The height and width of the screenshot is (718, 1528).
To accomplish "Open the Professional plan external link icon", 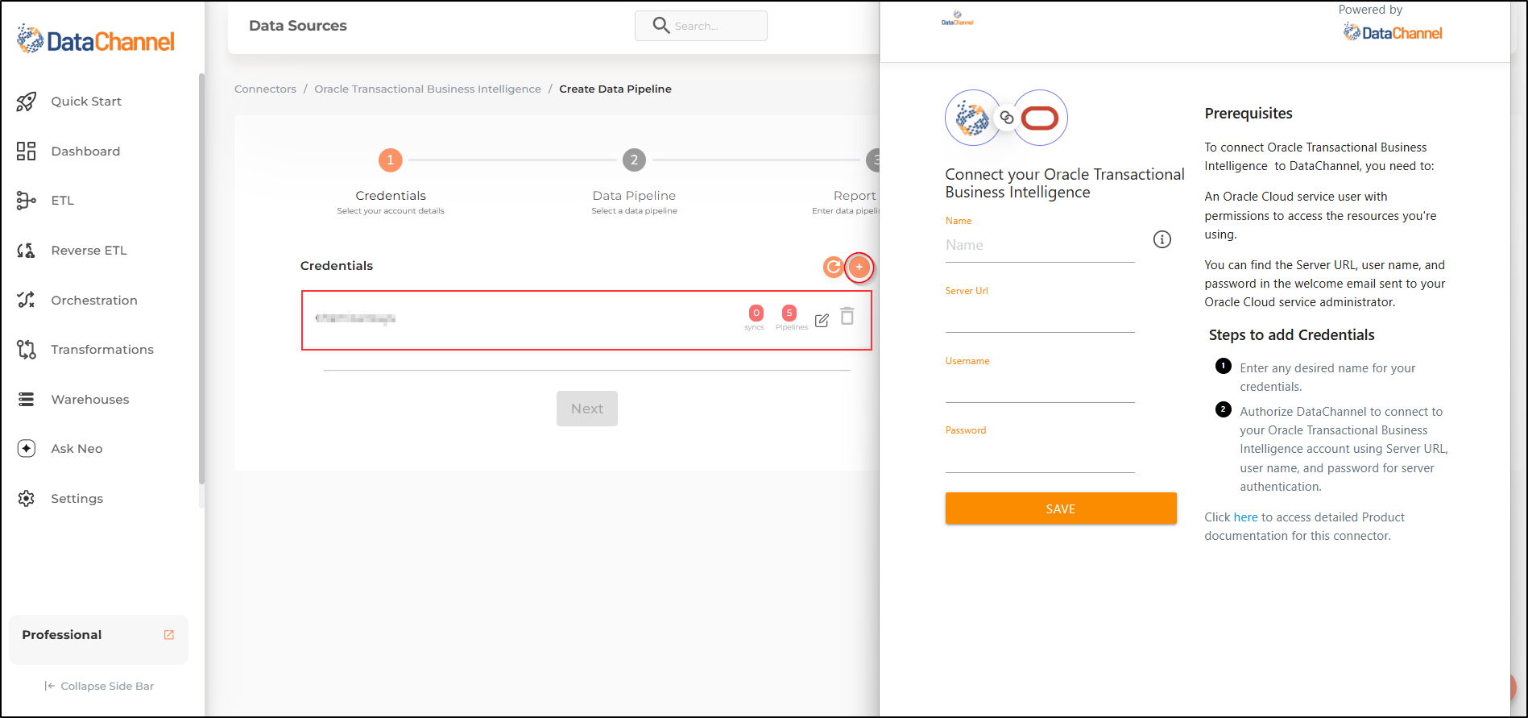I will [x=169, y=635].
